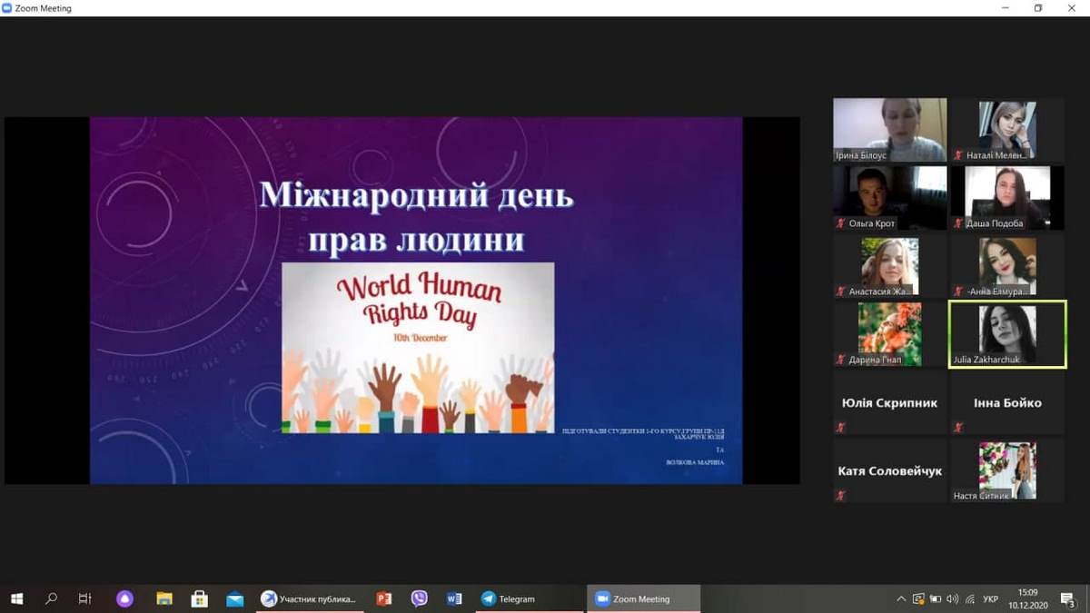
Task: Click the muted microphone icon on Ольга Крот's tile
Action: click(x=841, y=223)
